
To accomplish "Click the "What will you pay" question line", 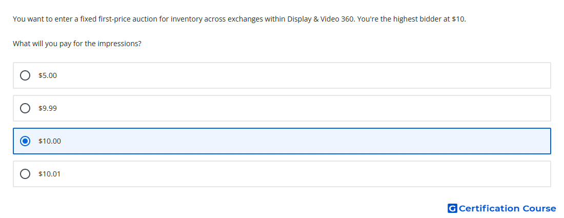I will point(77,44).
